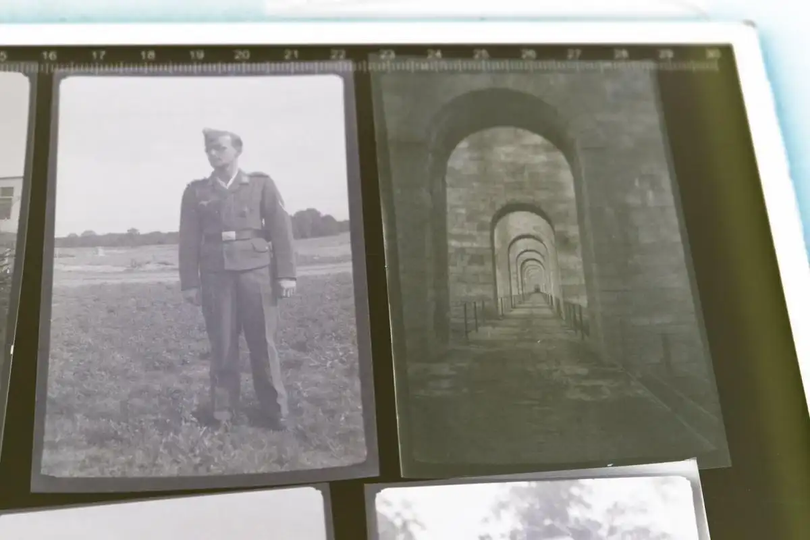The width and height of the screenshot is (810, 540).
Task: Click the ruler mark labeled 16
Action: [x=49, y=56]
